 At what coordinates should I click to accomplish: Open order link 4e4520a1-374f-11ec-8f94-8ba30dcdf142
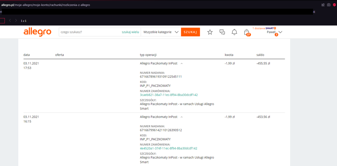coord(168,148)
